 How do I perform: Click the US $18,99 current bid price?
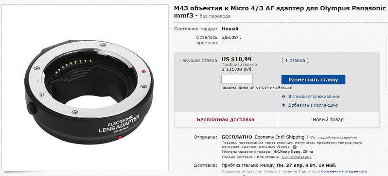tap(236, 59)
